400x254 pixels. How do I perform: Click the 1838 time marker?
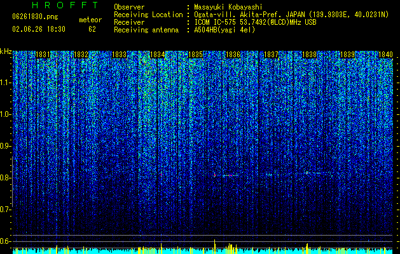(310, 55)
